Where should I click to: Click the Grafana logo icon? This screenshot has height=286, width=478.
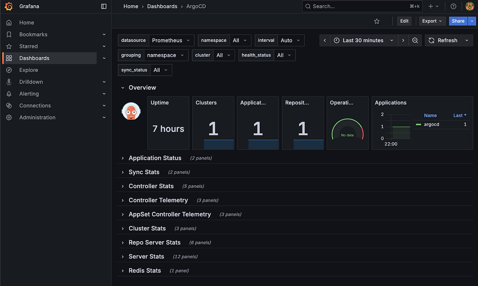pyautogui.click(x=9, y=6)
